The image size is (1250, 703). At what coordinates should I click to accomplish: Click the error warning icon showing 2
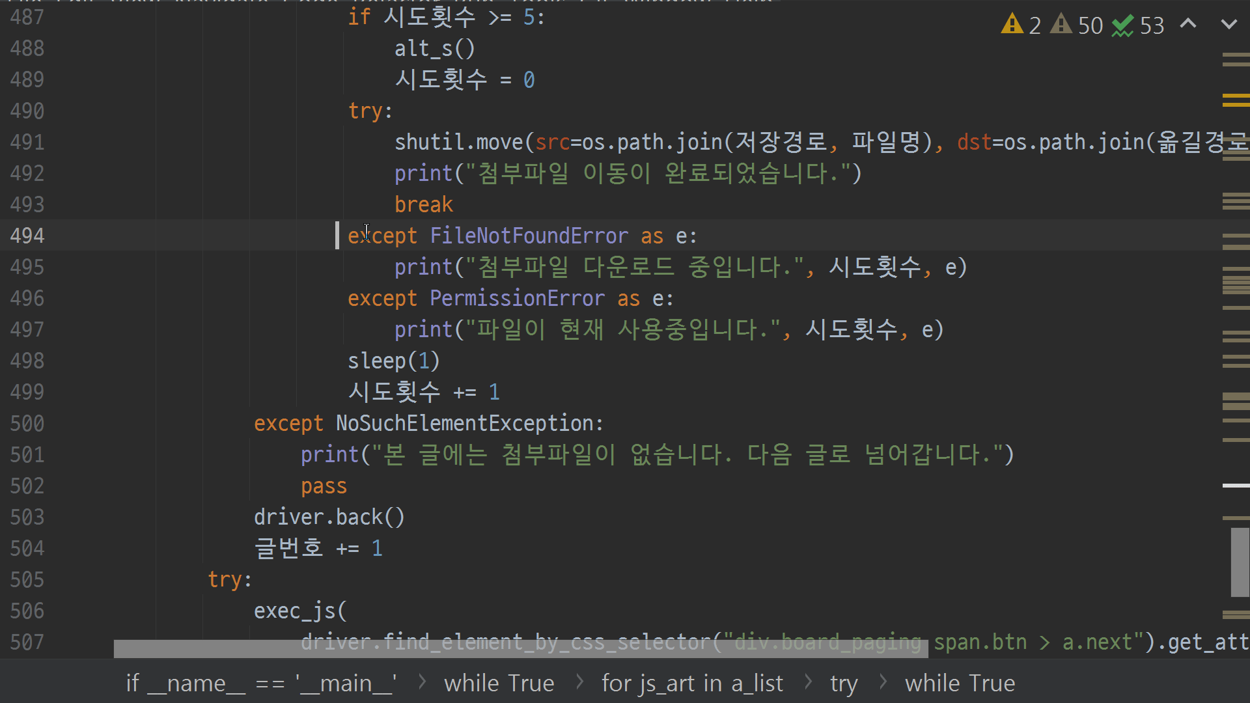(1012, 25)
